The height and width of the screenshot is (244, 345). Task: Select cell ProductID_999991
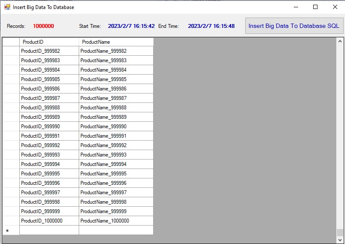tap(49, 136)
